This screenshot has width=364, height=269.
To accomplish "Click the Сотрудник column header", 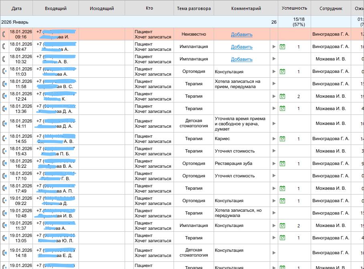I will point(331,8).
